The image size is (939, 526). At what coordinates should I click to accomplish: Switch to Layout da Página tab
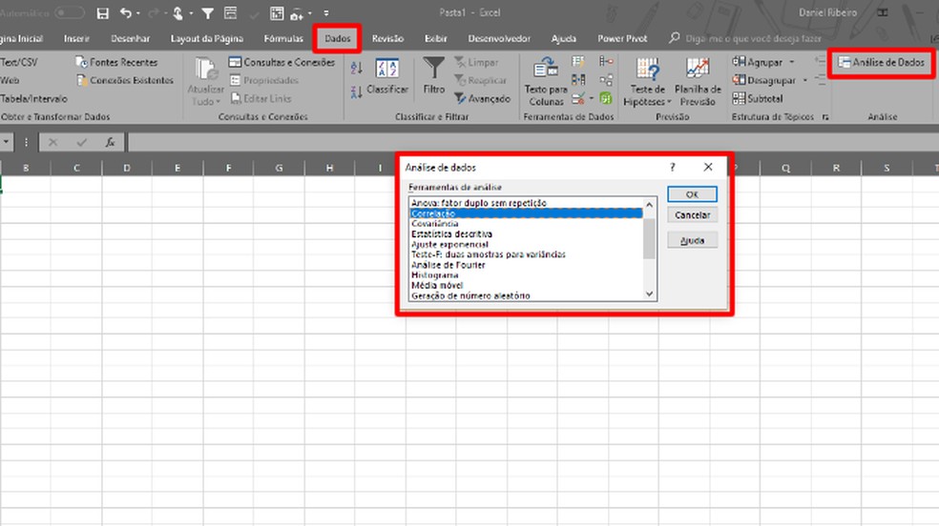click(x=207, y=38)
